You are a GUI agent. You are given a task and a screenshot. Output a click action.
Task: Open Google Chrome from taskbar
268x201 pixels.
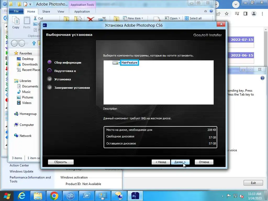click(x=54, y=196)
